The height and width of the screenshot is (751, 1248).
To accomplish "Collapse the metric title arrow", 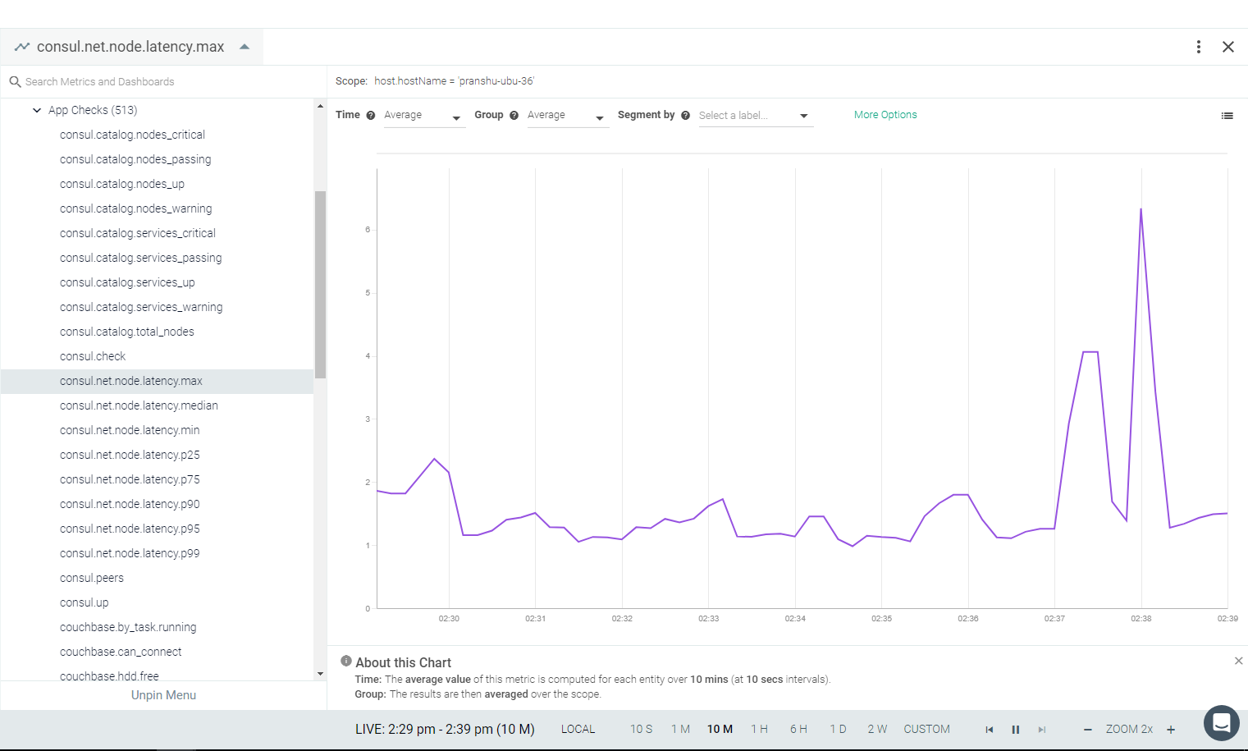I will click(245, 47).
